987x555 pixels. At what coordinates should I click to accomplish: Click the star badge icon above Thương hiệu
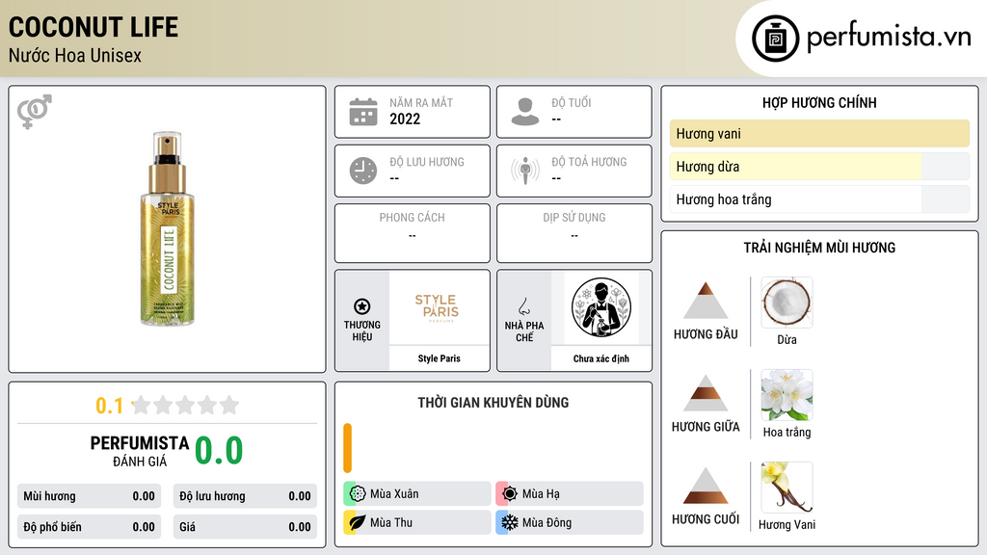pyautogui.click(x=362, y=306)
